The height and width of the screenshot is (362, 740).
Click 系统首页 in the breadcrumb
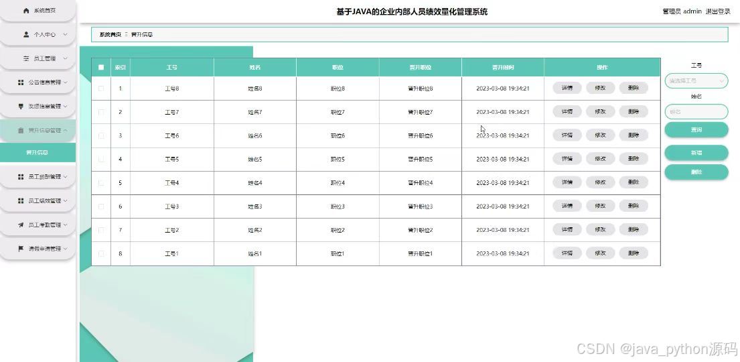point(110,34)
